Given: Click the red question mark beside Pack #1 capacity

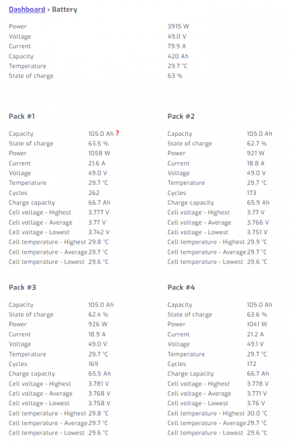Looking at the screenshot, I should (117, 133).
